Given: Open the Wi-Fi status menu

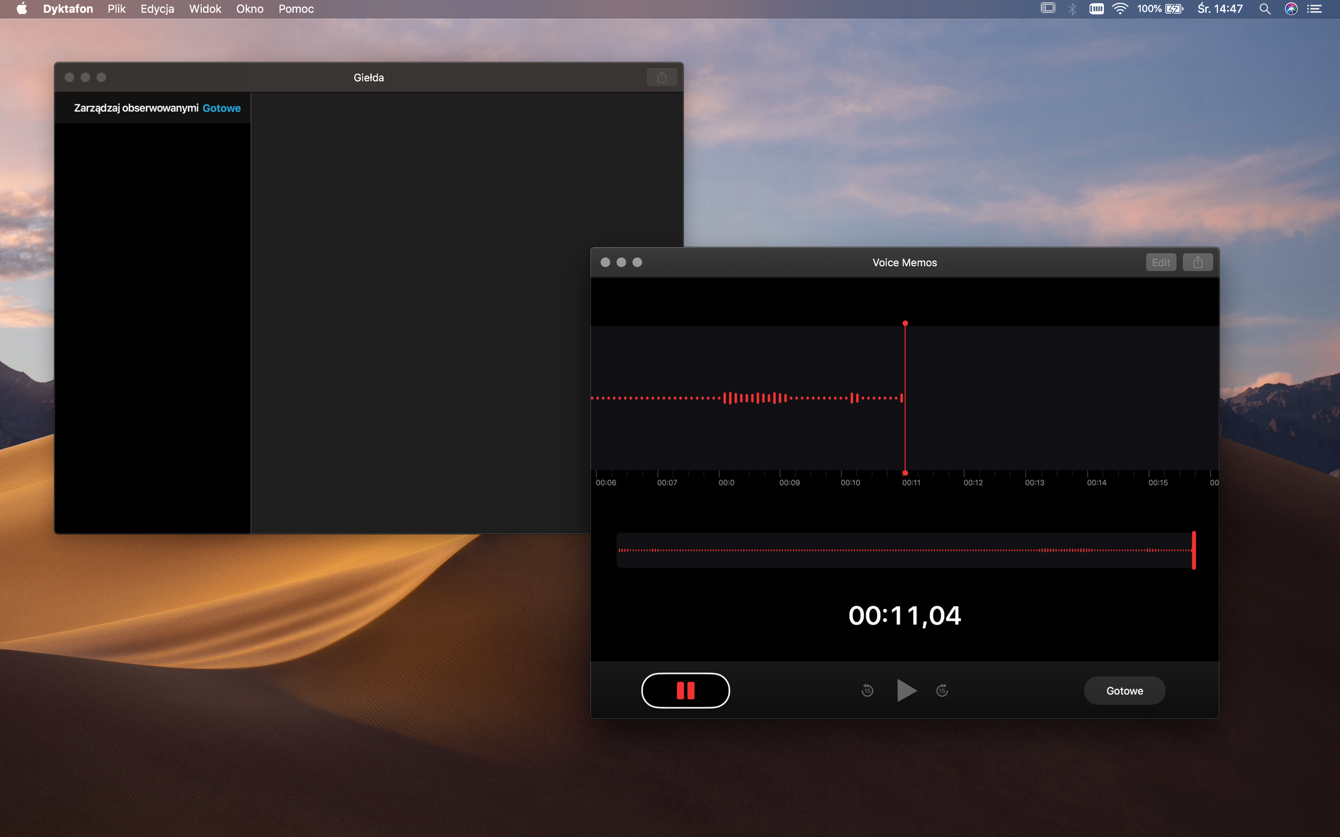Looking at the screenshot, I should [1120, 9].
